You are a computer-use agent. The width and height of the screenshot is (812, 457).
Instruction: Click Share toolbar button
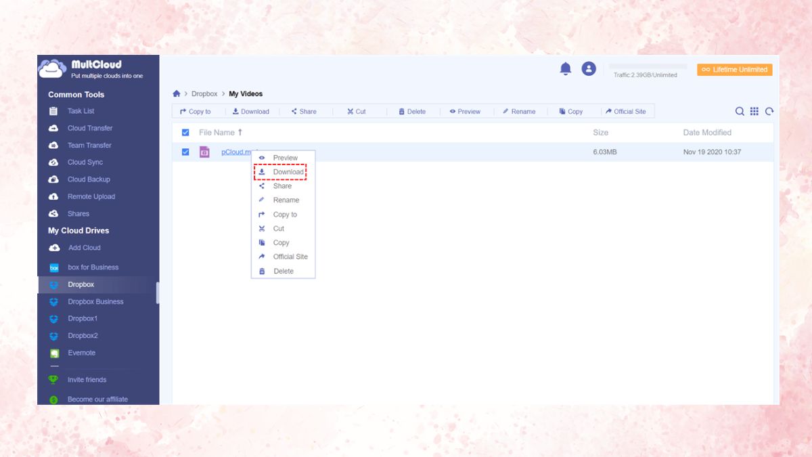[304, 112]
